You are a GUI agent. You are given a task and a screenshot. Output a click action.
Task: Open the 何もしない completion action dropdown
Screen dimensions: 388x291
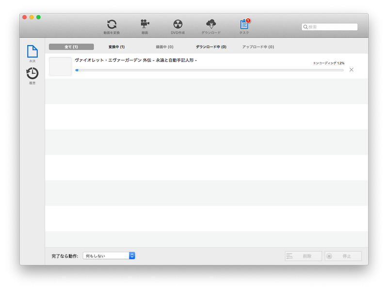point(109,256)
